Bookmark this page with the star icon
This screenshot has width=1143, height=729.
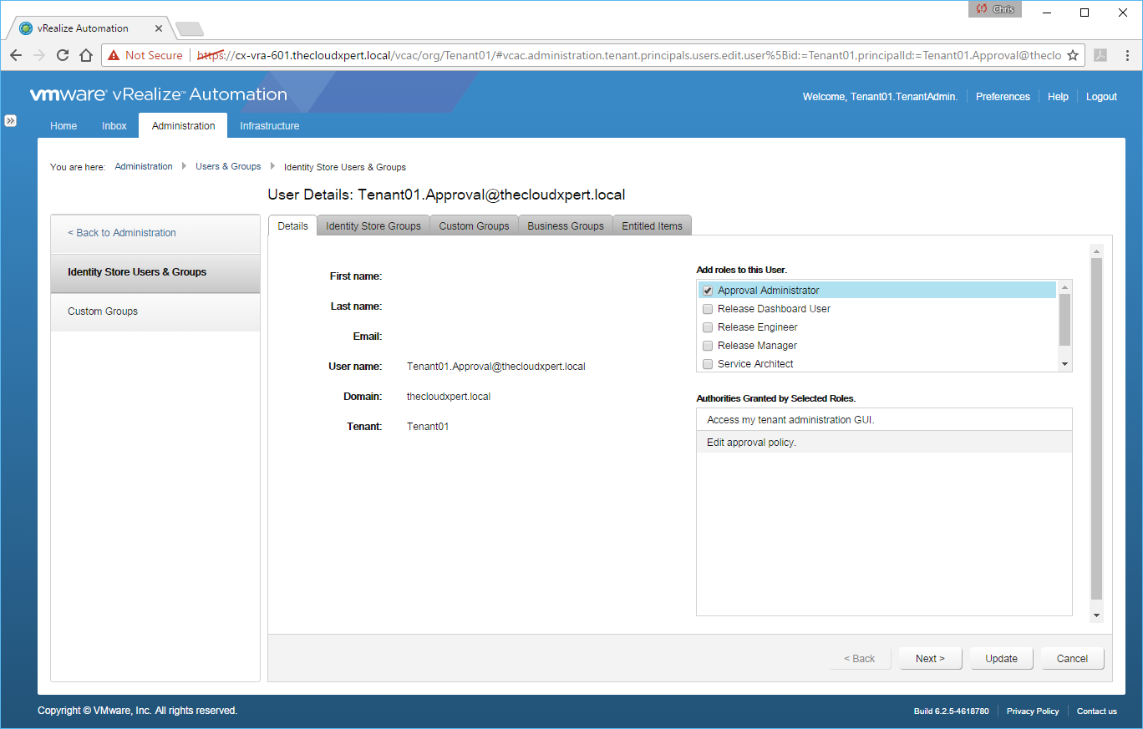[x=1073, y=55]
